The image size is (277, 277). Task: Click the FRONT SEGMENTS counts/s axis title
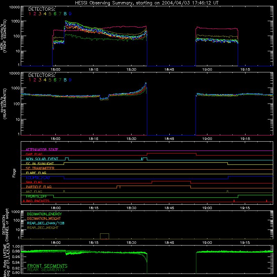(x=3, y=36)
